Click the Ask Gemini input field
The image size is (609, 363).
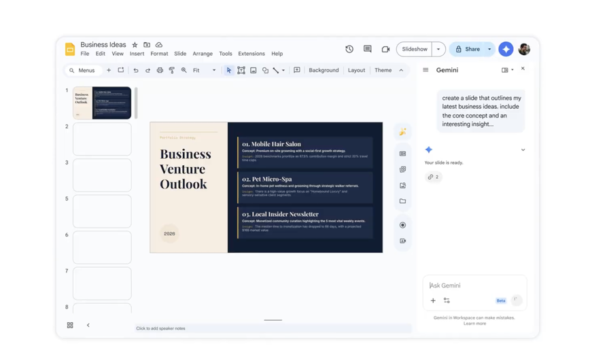coord(469,286)
